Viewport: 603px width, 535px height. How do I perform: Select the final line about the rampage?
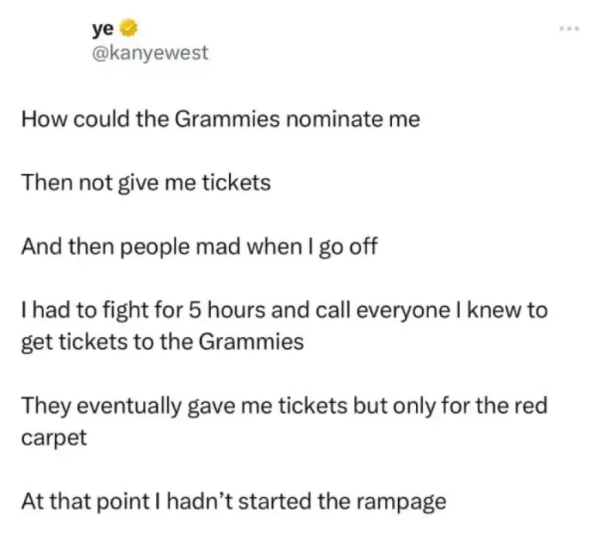233,502
